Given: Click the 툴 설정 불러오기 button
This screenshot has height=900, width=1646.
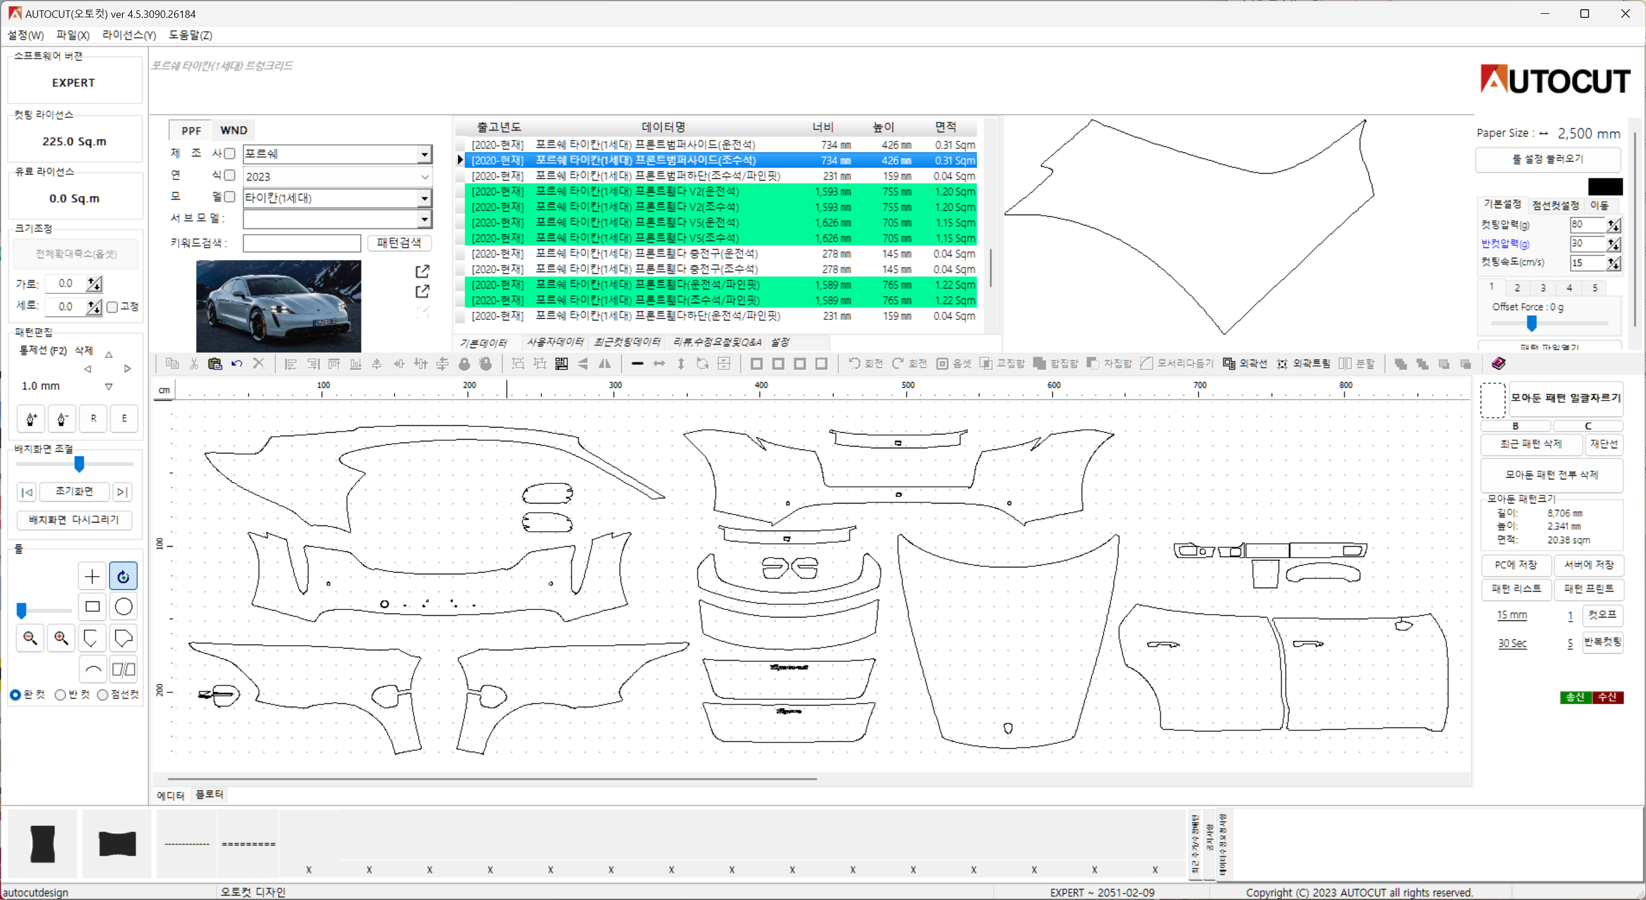Looking at the screenshot, I should point(1547,159).
